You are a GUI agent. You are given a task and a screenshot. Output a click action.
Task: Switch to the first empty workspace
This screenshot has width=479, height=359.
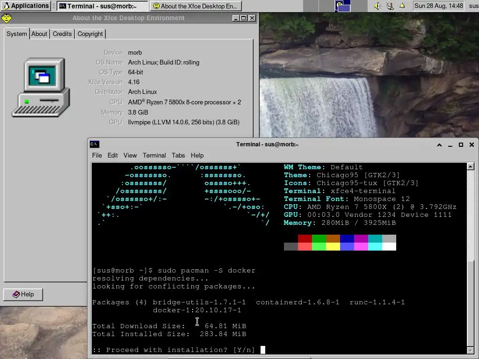tap(311, 6)
